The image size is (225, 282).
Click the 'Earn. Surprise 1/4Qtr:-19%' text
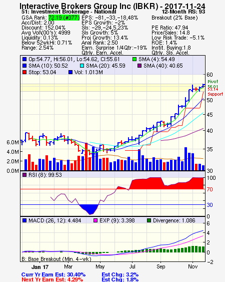(114, 48)
